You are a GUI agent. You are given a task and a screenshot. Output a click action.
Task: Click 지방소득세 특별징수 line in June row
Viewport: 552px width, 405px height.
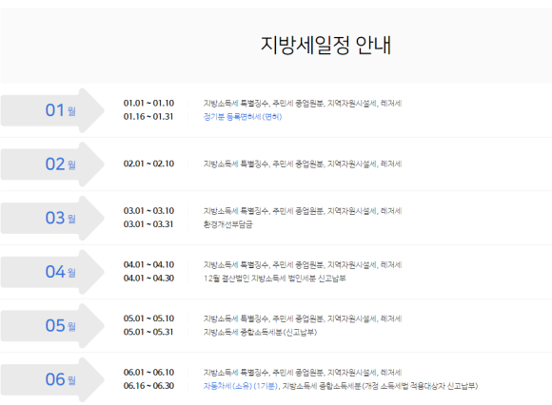[x=303, y=373]
